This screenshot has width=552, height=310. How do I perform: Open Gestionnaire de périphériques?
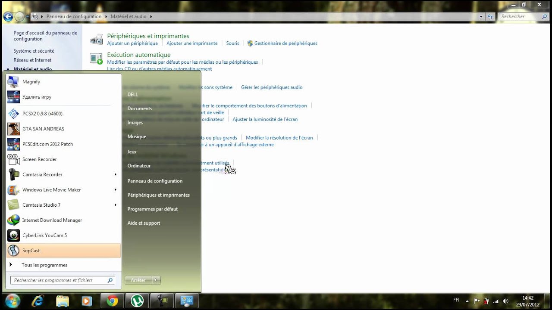(x=285, y=43)
